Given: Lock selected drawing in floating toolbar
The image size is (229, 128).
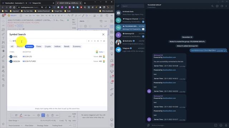Looking at the screenshot, I should click(x=48, y=115).
